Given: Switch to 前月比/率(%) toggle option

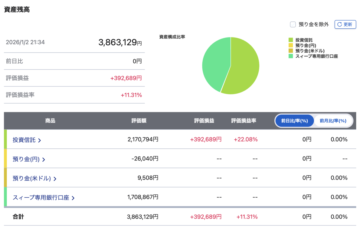Looking at the screenshot, I should point(333,121).
